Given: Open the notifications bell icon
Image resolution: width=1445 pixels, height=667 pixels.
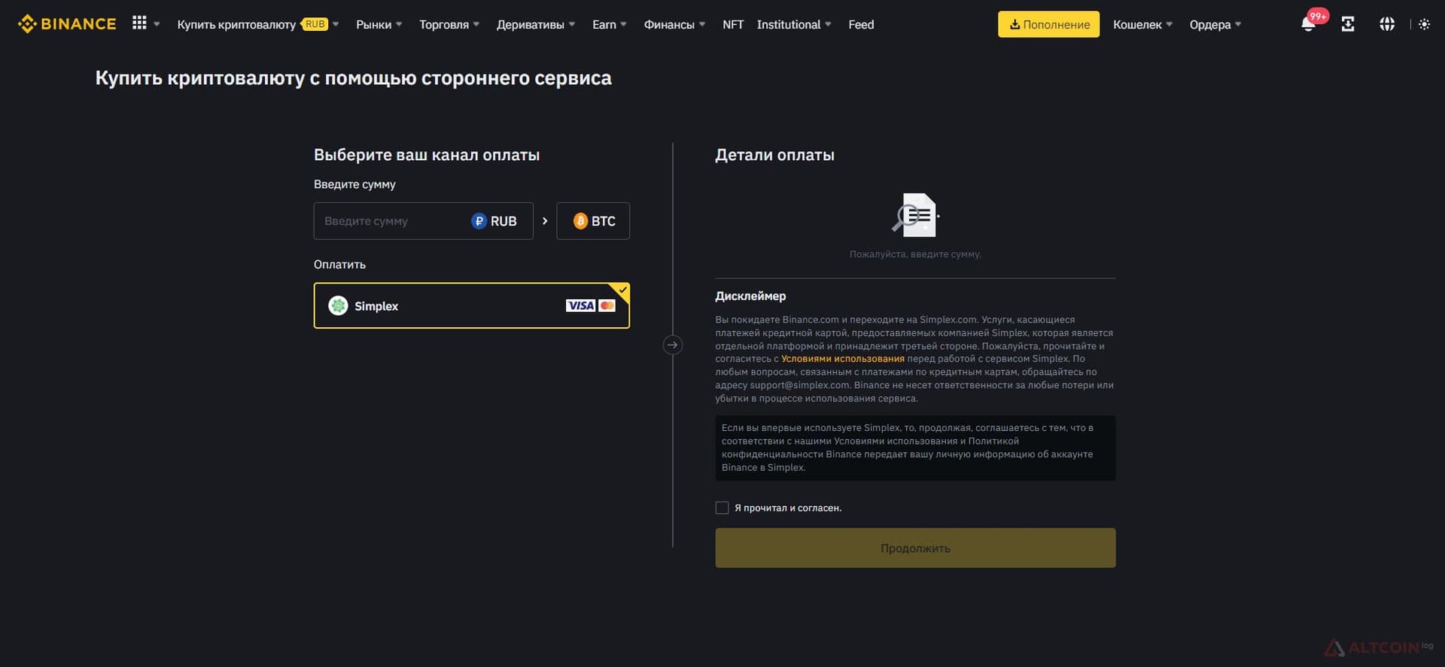Looking at the screenshot, I should 1308,24.
